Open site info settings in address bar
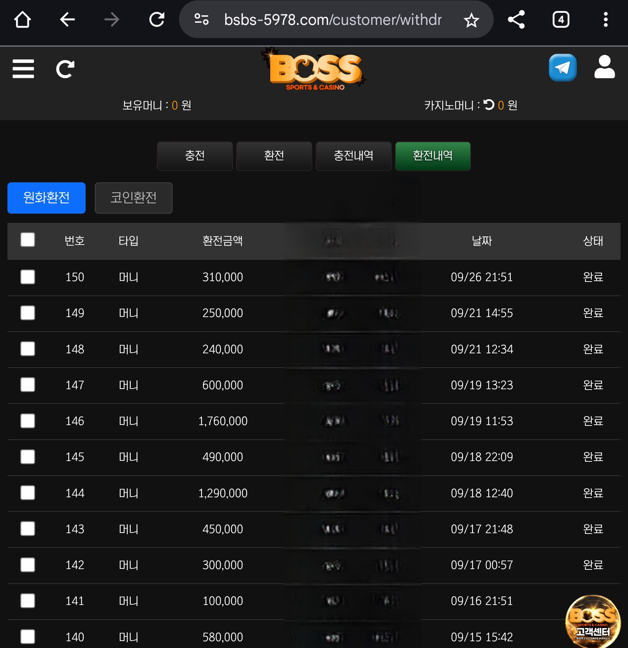The image size is (628, 648). click(201, 20)
